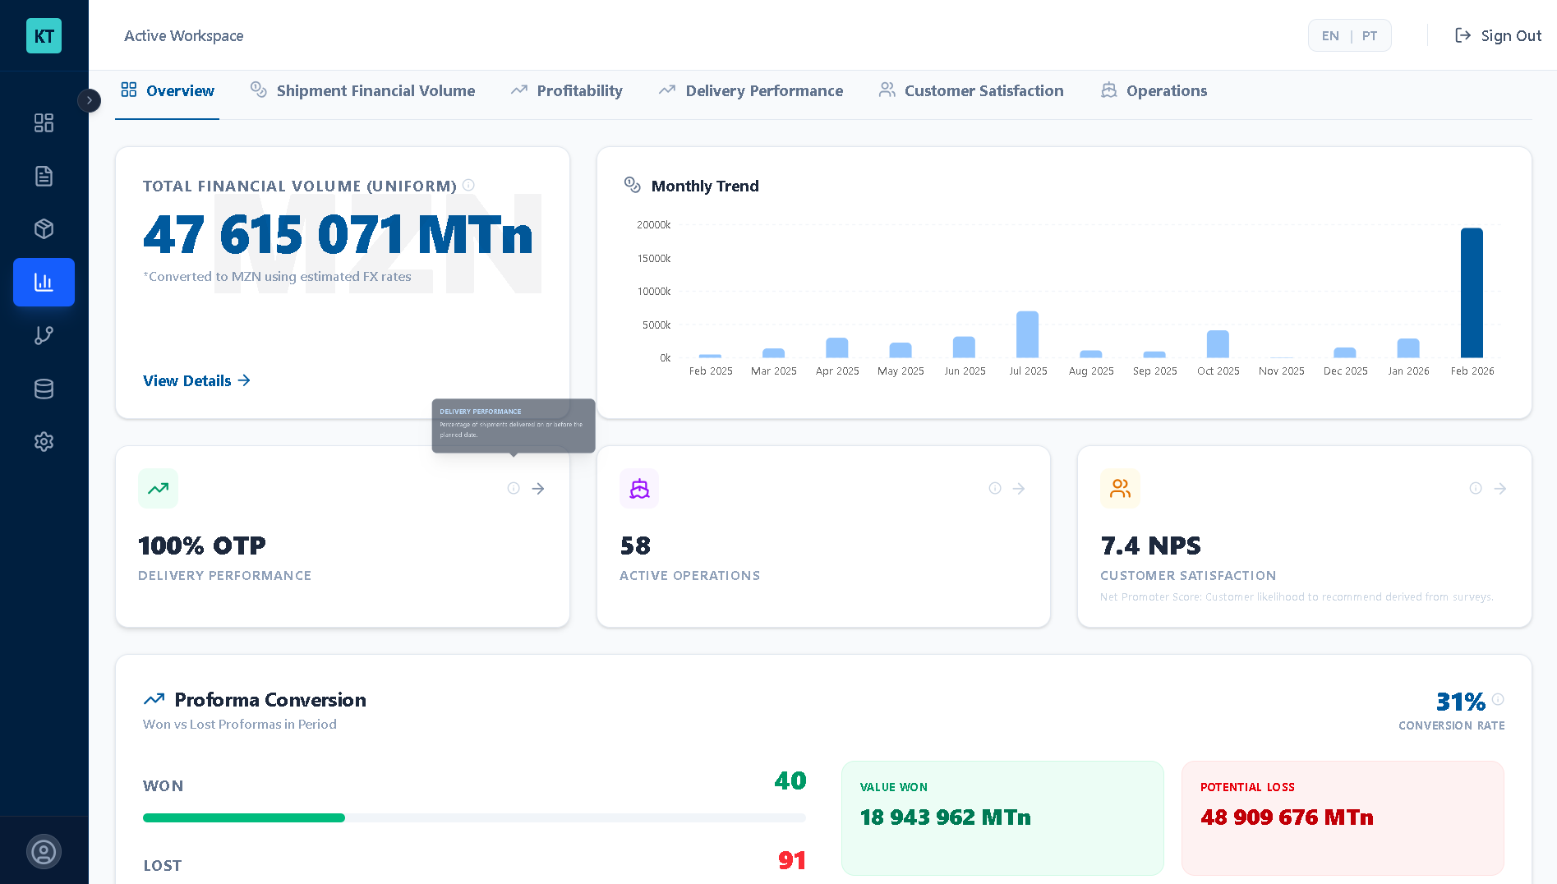
Task: Open the dashboard grid icon in sidebar
Action: pos(44,122)
